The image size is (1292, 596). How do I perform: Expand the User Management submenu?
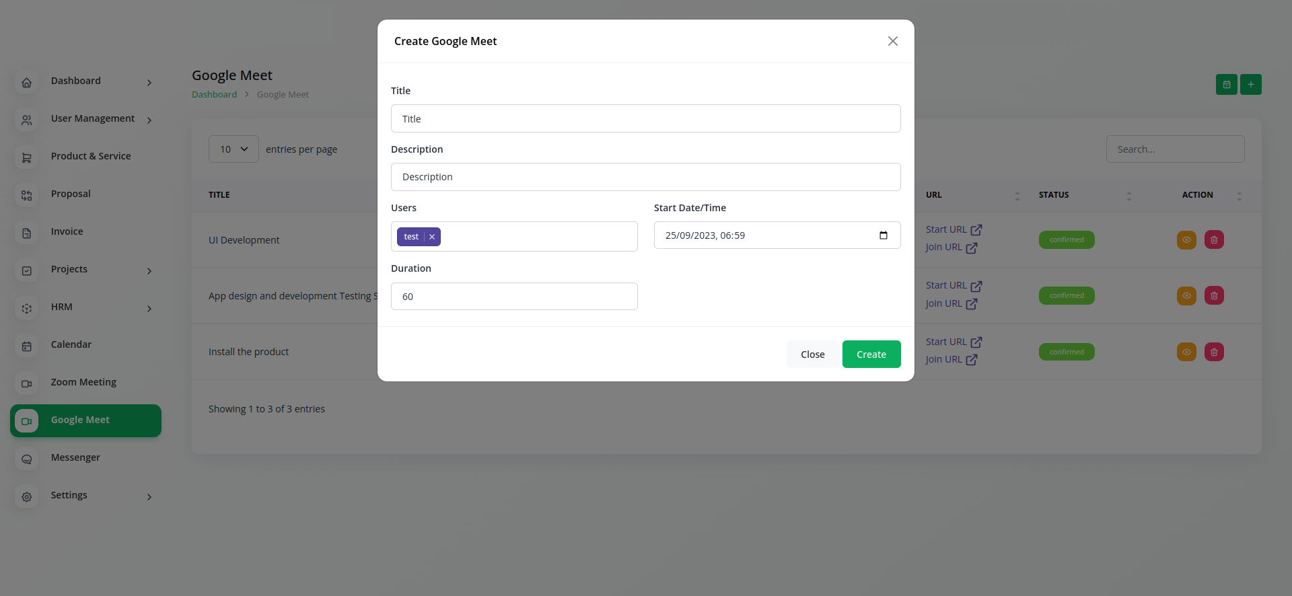click(149, 120)
